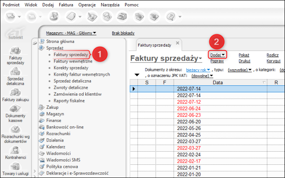Click the Rozlicz link
The image size is (285, 178).
point(273,55)
